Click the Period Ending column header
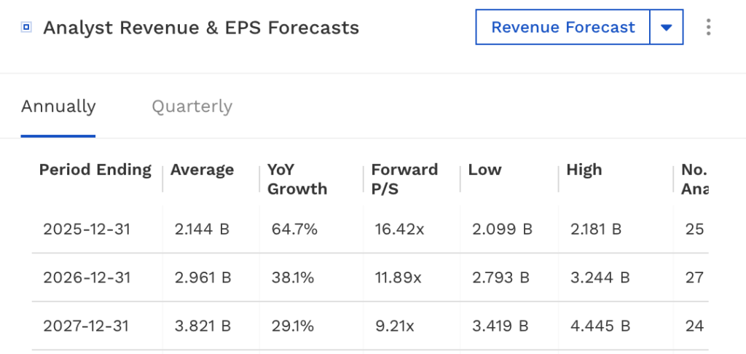Viewport: 746px width, 354px height. point(95,170)
